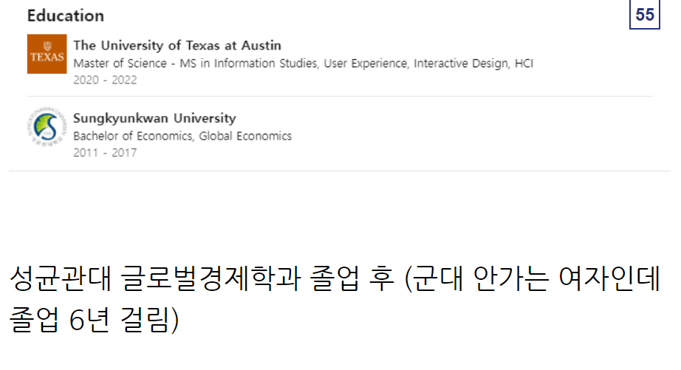681x370 pixels.
Task: Click the orange Texas university logo
Action: [x=47, y=54]
